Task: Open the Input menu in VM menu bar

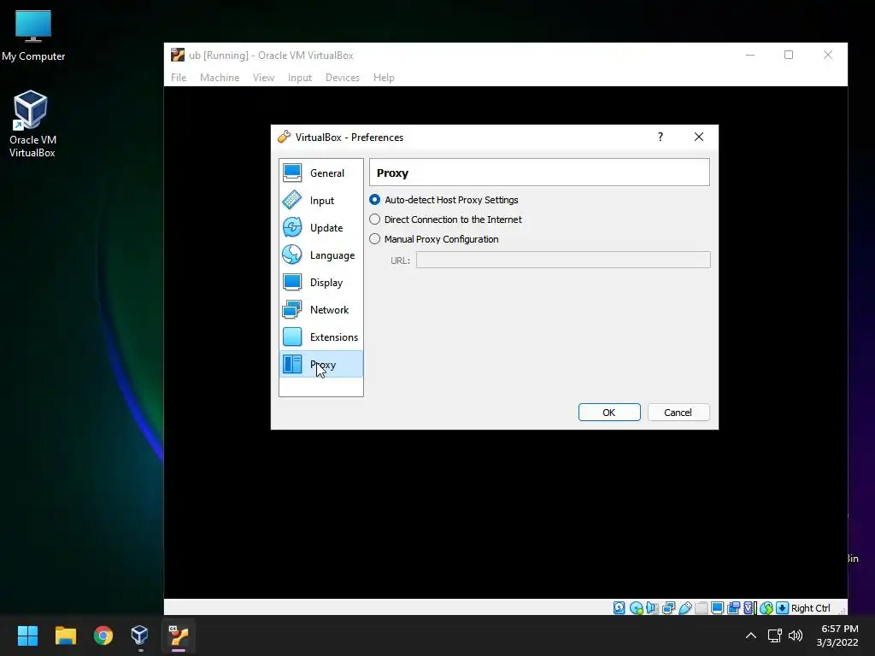Action: (300, 78)
